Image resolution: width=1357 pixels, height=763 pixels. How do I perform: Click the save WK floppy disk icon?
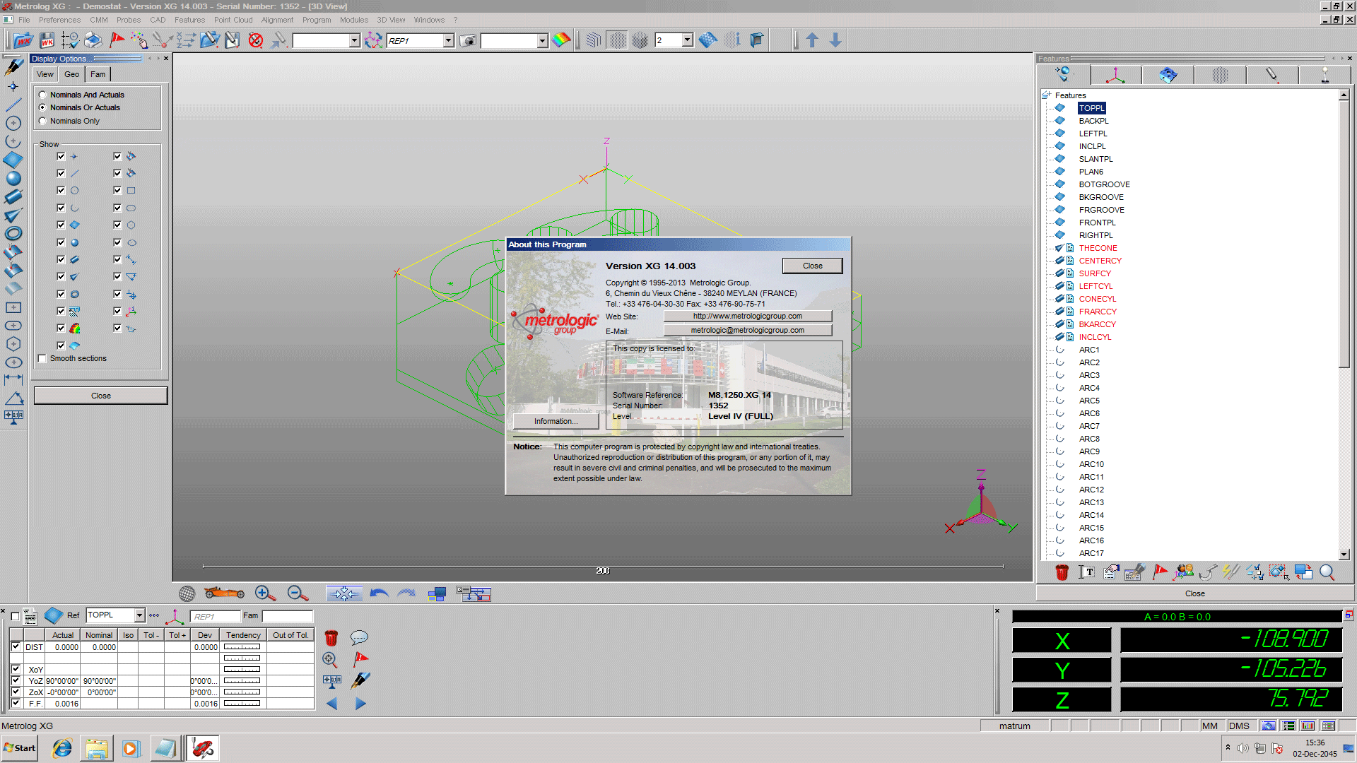coord(47,40)
